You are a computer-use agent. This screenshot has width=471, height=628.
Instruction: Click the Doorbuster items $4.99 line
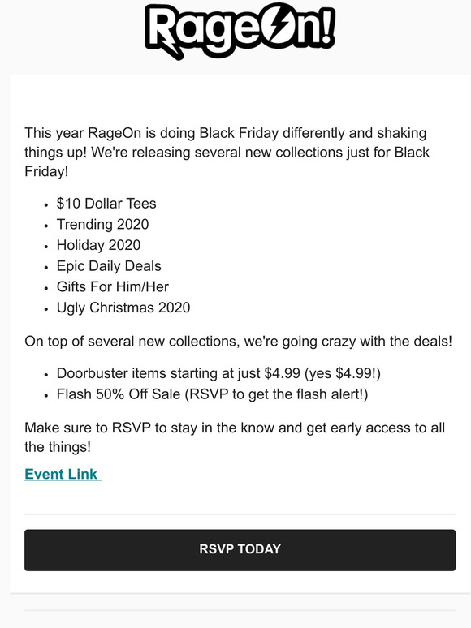pos(218,373)
